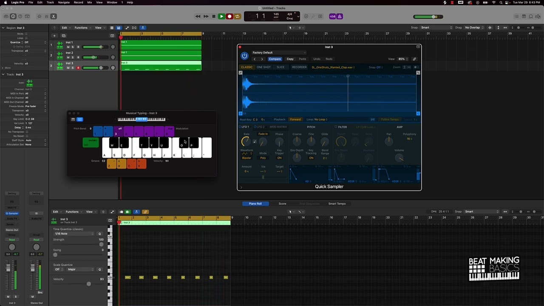Open the File menu in menu bar
This screenshot has width=544, height=306.
(x=31, y=3)
